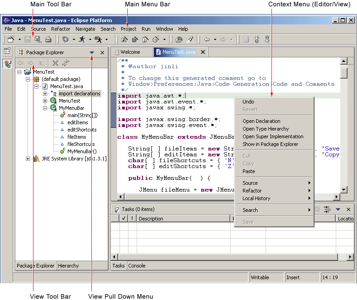Click the New Java Scrapbook icon
Image resolution: width=357 pixels, height=300 pixels.
point(146,39)
